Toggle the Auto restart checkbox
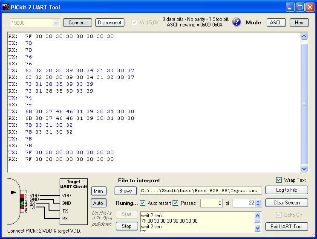 pyautogui.click(x=143, y=203)
